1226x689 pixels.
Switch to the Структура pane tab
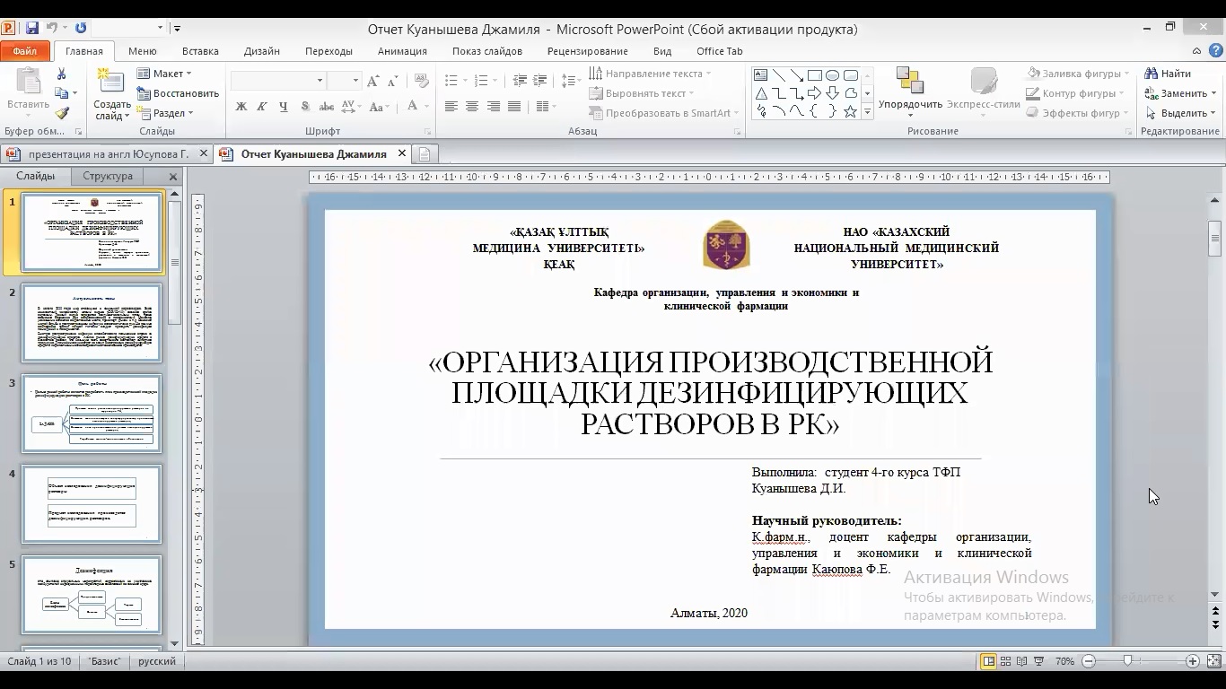[108, 176]
